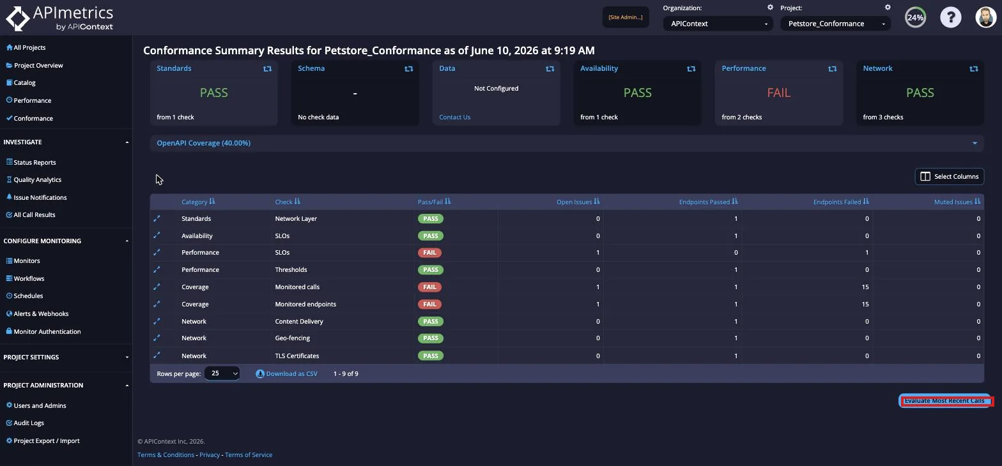Collapse the INVESTIGATE sidebar section

tap(66, 142)
